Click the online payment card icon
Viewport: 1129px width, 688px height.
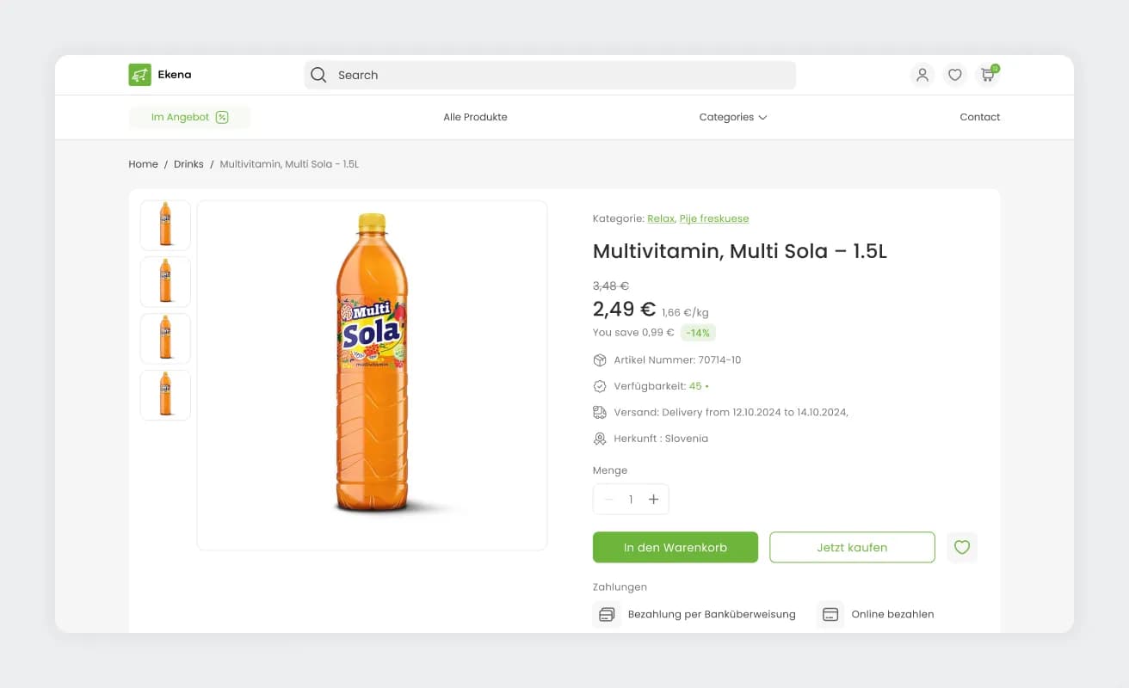pos(830,614)
